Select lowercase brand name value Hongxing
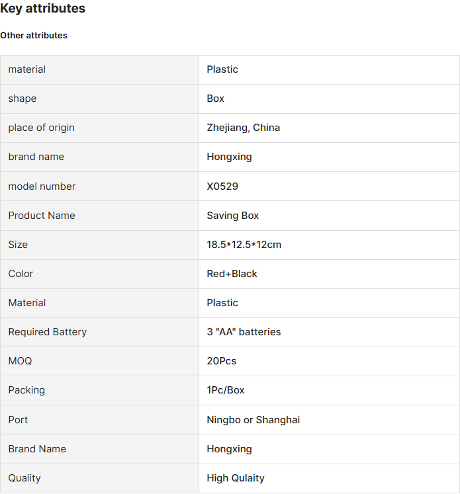Screen dimensions: 460x494 pyautogui.click(x=229, y=157)
